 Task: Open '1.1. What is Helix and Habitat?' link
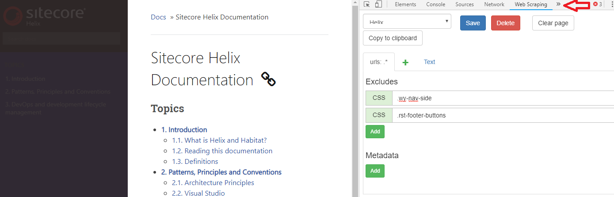pyautogui.click(x=220, y=140)
